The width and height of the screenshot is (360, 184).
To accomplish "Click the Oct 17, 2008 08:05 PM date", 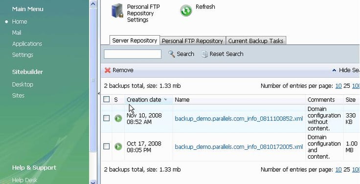I will (144, 147).
